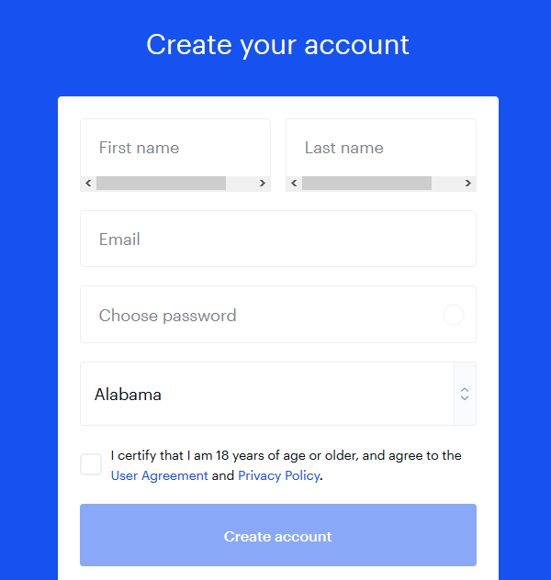
Task: Click the left scroll arrow under Last name
Action: coord(294,184)
